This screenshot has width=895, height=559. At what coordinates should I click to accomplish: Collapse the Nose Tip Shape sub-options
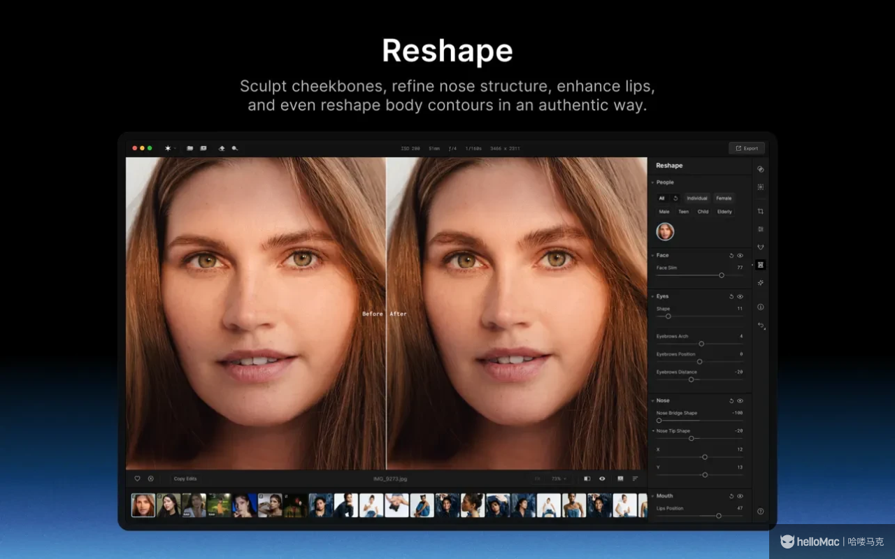click(653, 431)
